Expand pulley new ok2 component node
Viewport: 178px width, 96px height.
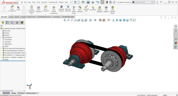1,53
